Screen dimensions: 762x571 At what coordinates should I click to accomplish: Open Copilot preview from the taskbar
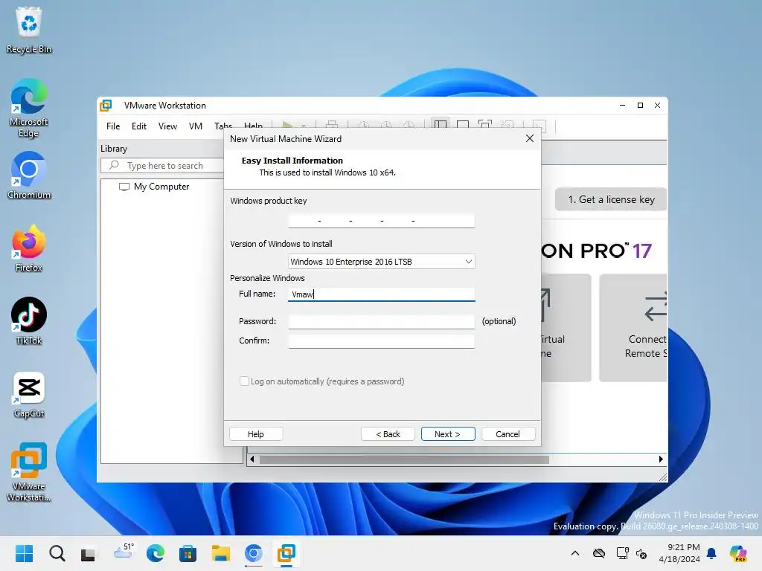click(x=738, y=553)
